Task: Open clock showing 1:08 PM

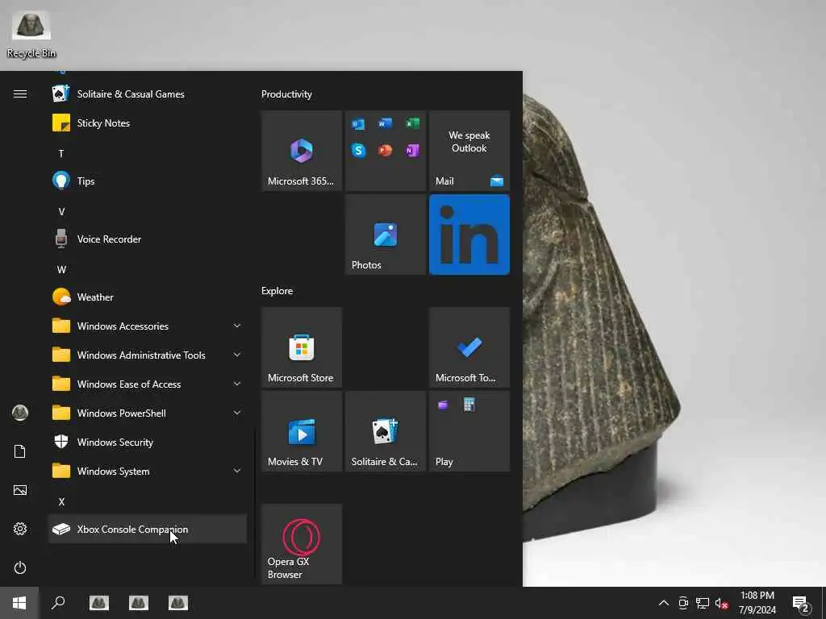Action: pos(757,603)
